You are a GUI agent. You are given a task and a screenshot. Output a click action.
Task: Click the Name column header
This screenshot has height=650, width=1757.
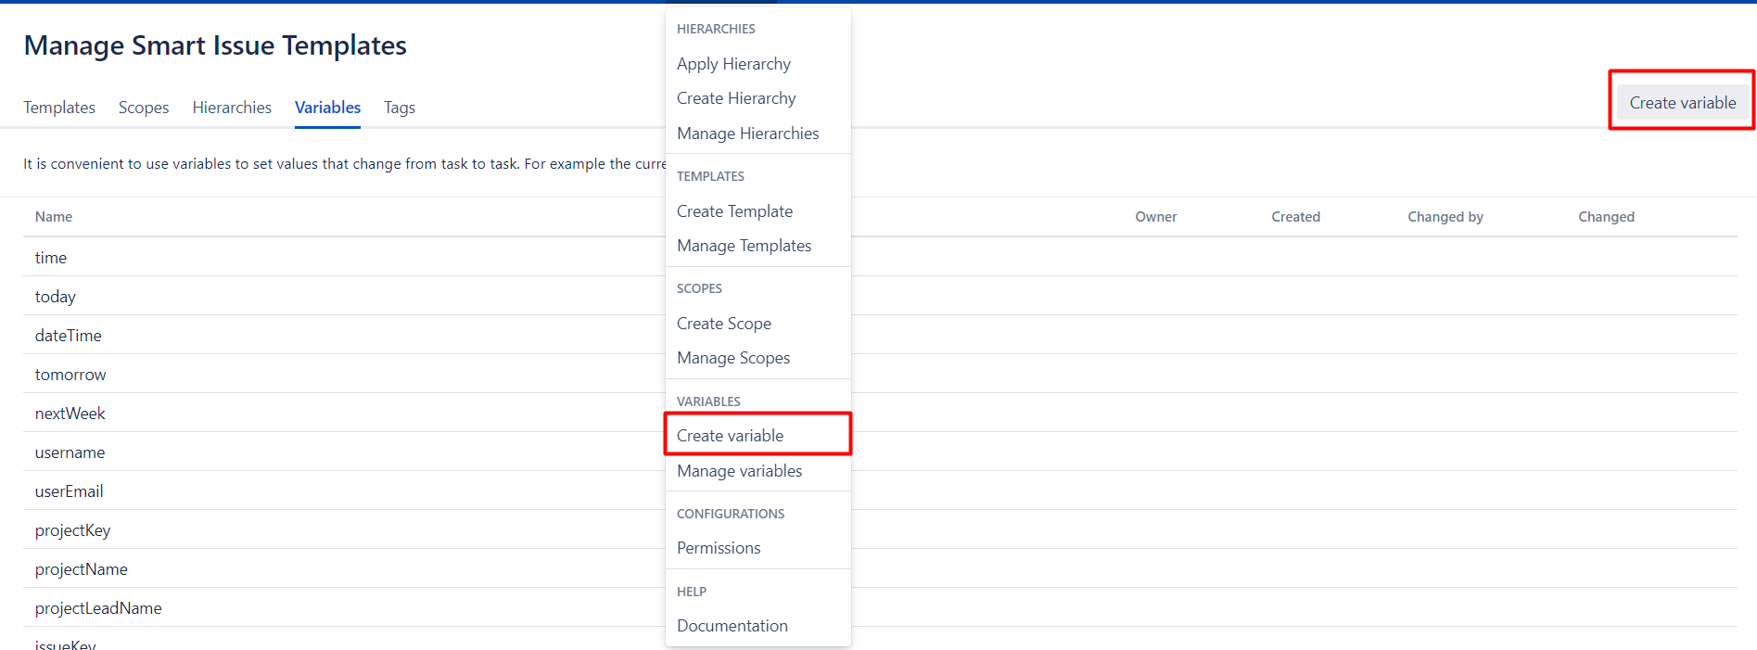pyautogui.click(x=54, y=217)
